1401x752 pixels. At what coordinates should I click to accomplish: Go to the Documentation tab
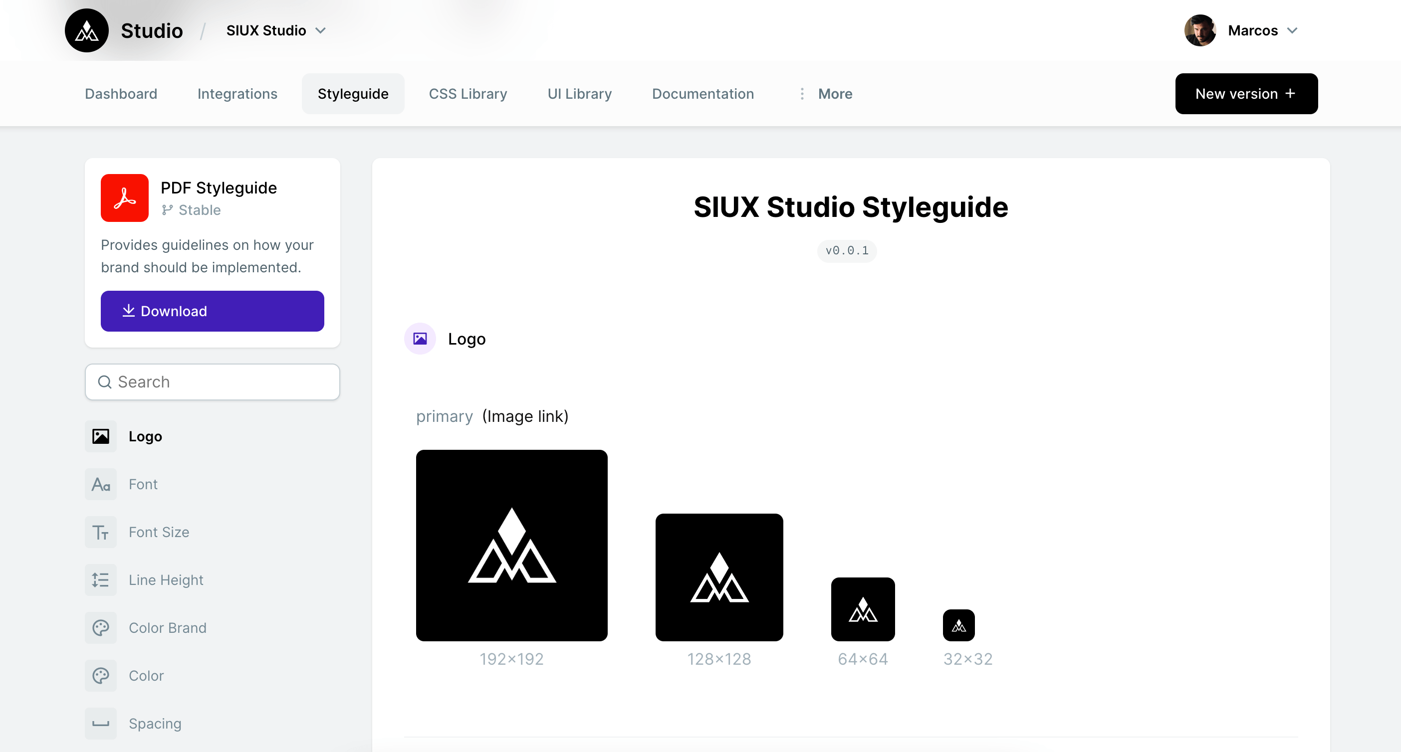coord(702,94)
